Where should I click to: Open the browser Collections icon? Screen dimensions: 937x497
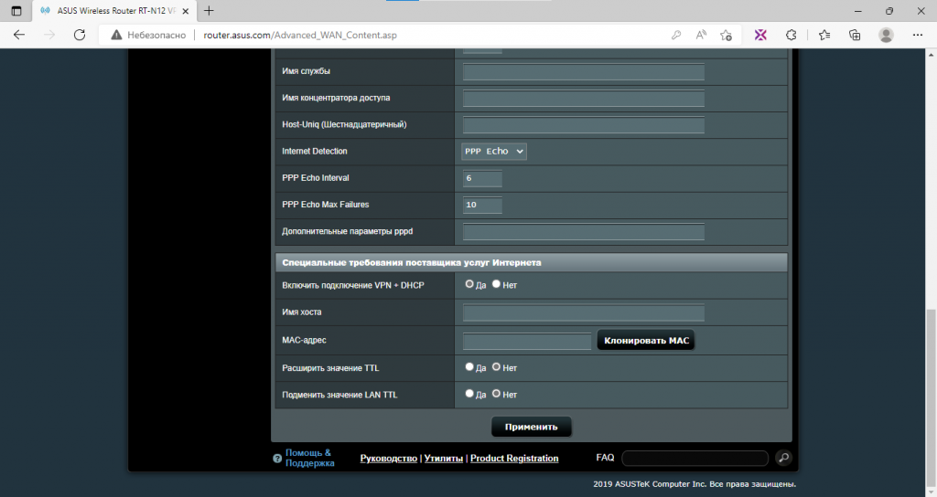(x=855, y=36)
